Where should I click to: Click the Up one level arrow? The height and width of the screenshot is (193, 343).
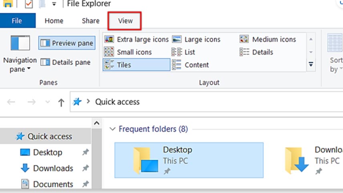(61, 103)
